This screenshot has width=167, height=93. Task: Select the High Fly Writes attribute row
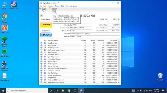coord(79,73)
